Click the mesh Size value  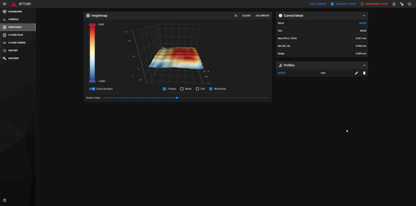click(363, 31)
